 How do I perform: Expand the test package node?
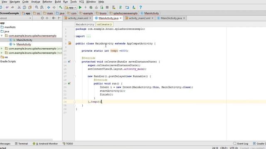2,53
